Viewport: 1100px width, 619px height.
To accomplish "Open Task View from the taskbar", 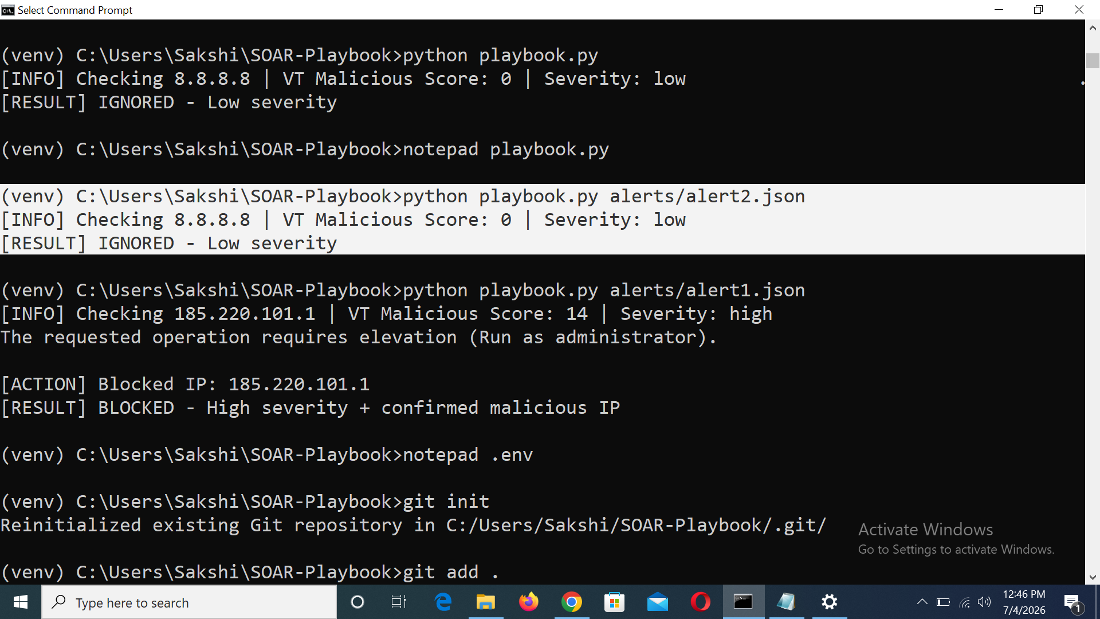I will pyautogui.click(x=399, y=602).
